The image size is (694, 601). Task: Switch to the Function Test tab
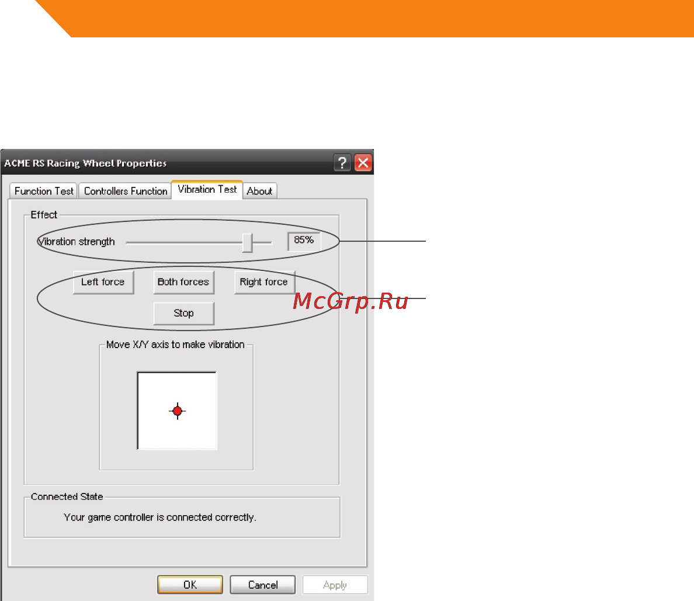point(44,191)
